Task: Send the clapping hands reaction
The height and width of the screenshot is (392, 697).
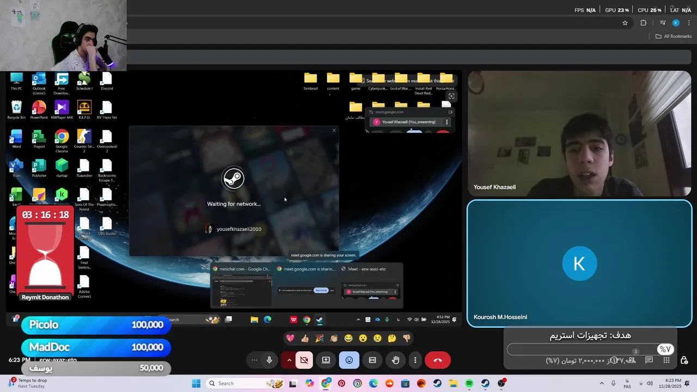Action: coord(334,338)
